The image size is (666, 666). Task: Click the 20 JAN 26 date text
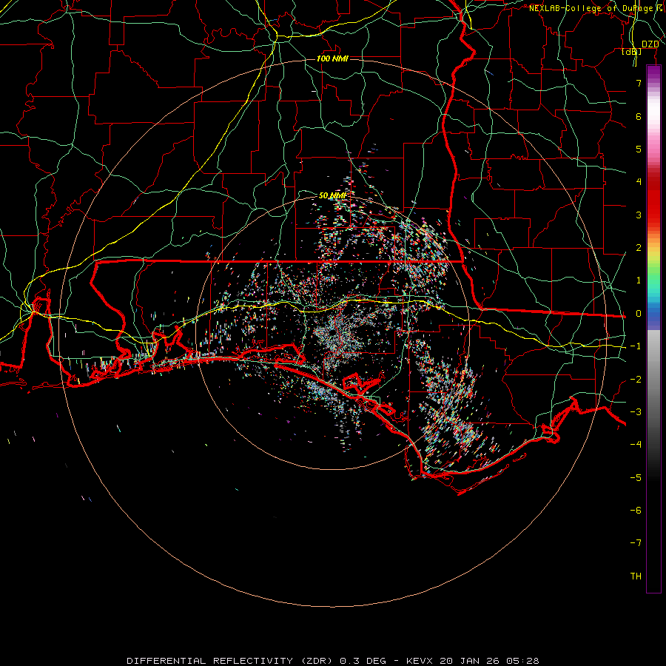pos(470,661)
